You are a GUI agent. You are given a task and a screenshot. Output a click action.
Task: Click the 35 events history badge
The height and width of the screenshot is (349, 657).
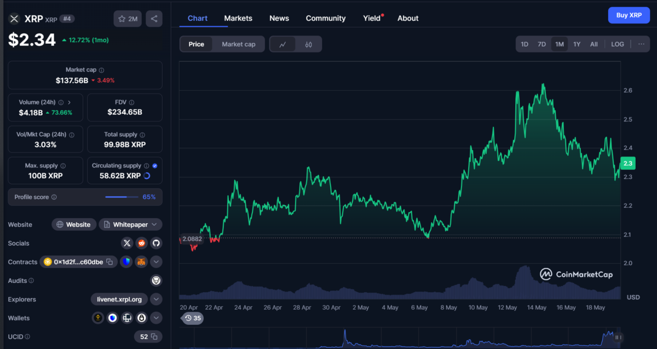tap(193, 318)
